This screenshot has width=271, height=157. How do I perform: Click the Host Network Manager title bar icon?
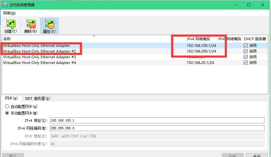(5, 5)
